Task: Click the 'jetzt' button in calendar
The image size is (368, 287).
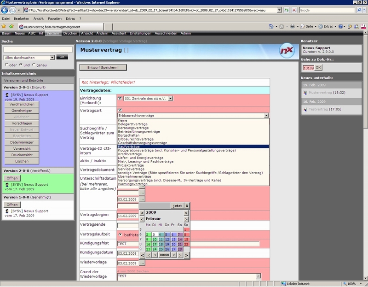Action: pos(177,205)
